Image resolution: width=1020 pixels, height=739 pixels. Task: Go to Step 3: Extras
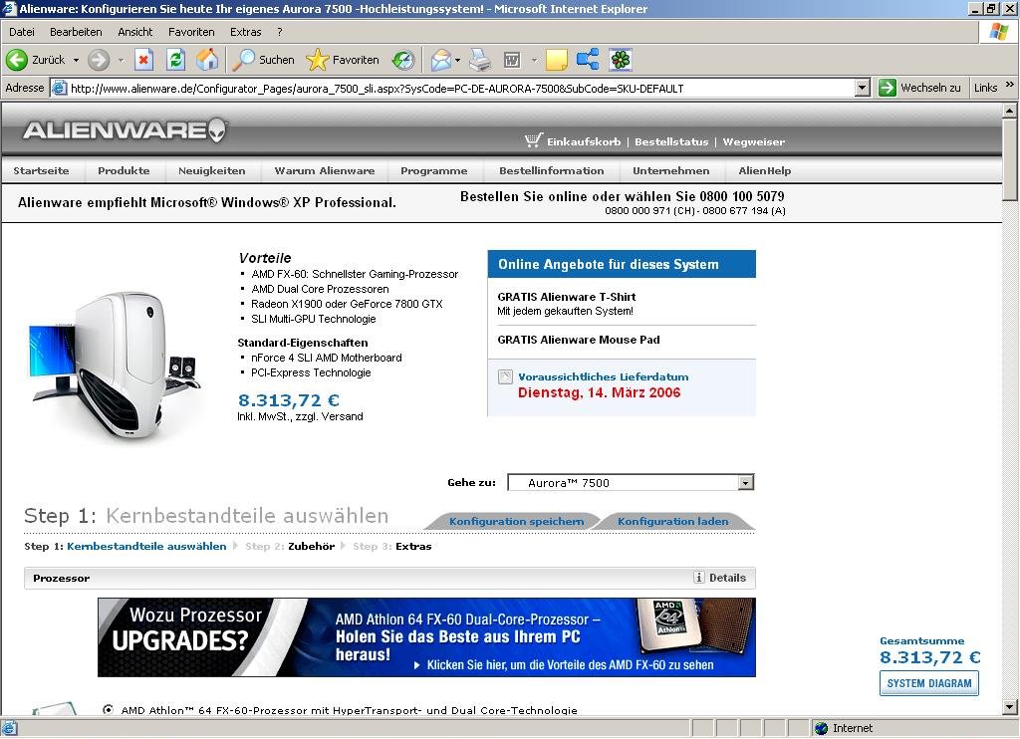pos(392,546)
